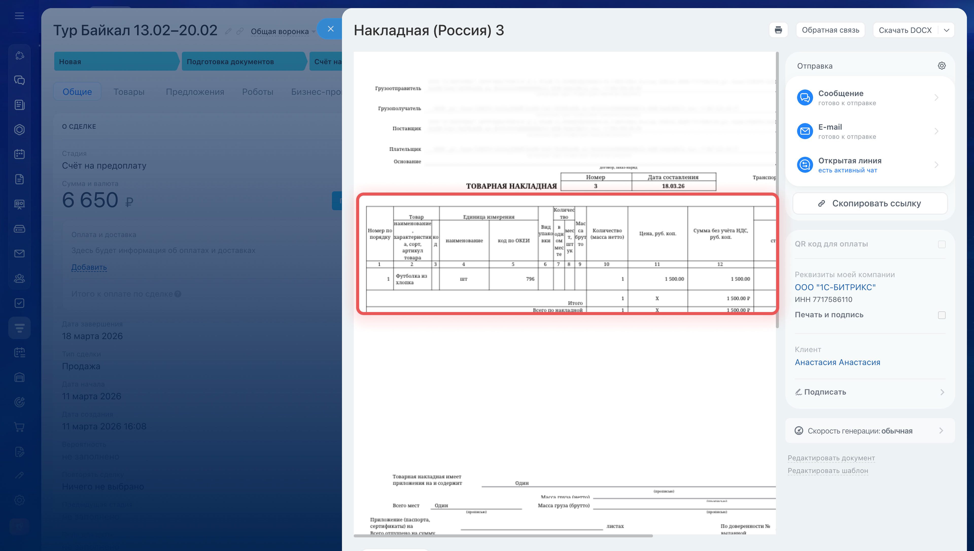Expand the Скачать DOCX dropdown arrow
Screen dimensions: 974x551
pyautogui.click(x=946, y=30)
